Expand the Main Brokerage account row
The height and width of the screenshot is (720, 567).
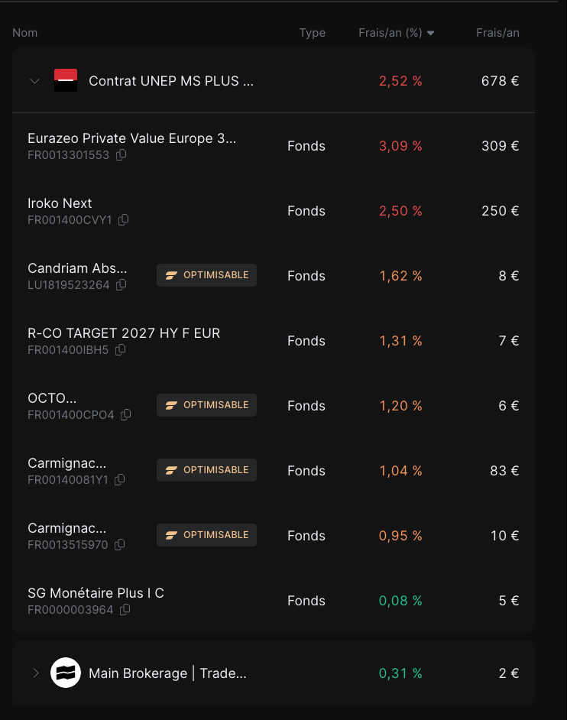(36, 673)
